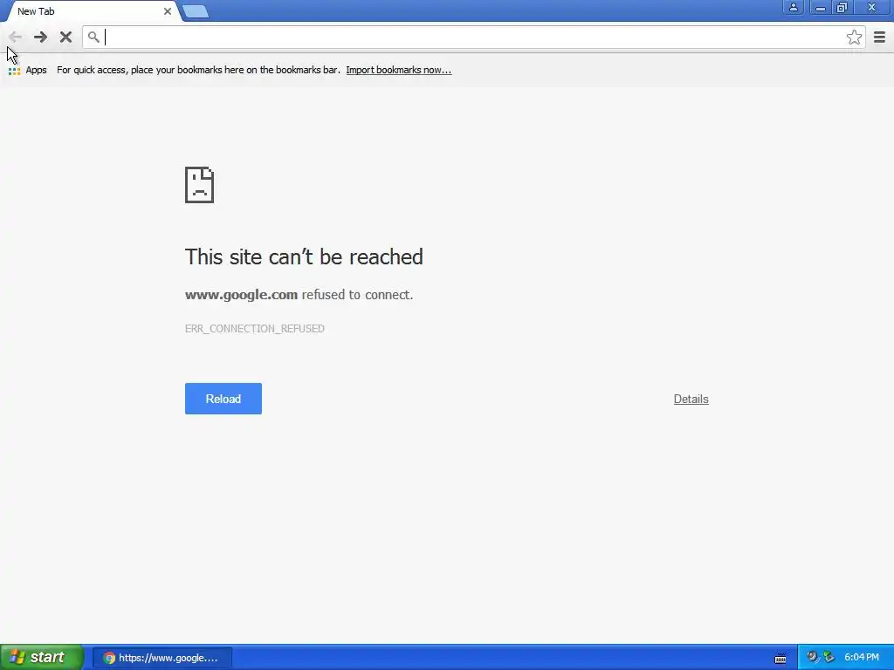The image size is (894, 670).
Task: Minimize the Chrome window
Action: 820,7
